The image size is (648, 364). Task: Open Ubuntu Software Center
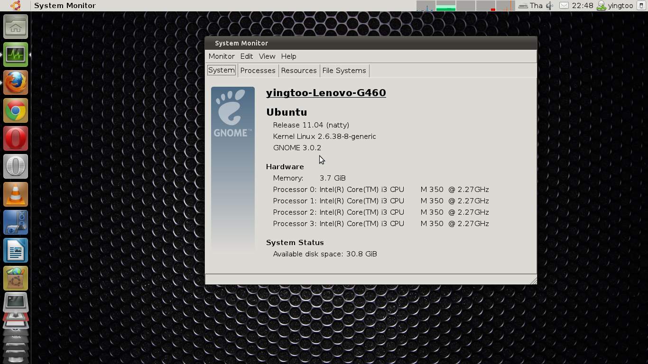coord(16,278)
